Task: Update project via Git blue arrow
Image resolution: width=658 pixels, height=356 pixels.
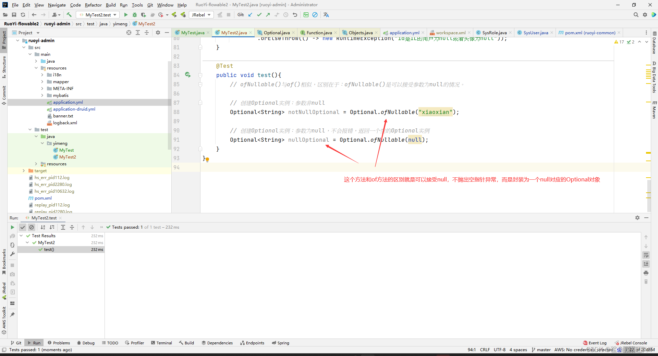Action: pos(250,15)
